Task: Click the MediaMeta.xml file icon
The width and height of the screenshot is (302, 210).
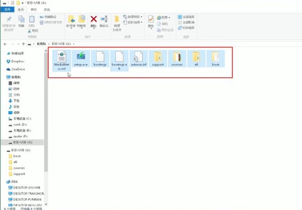Action: click(x=62, y=60)
